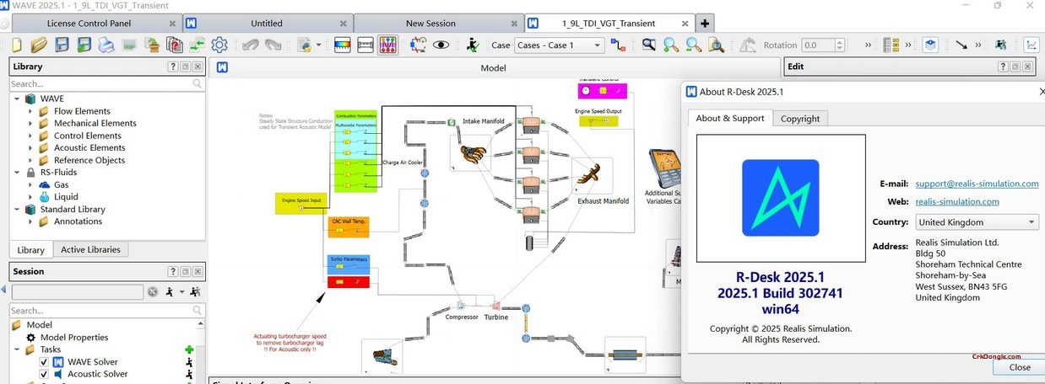Switch to the New Session tab
Screen dimensions: 1045x384
[430, 23]
